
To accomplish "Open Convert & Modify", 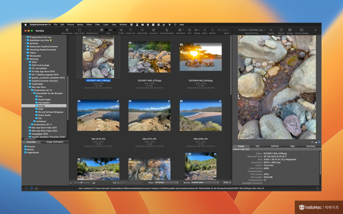I will pos(167,30).
